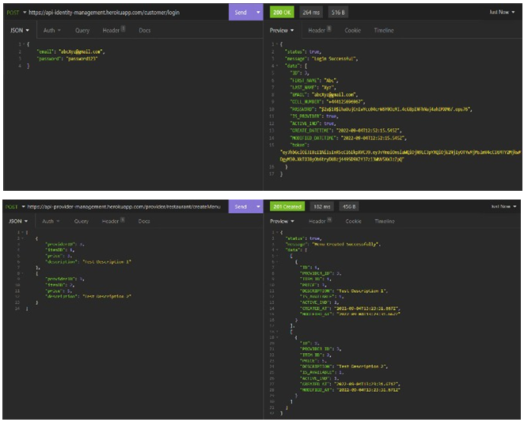
Task: Open the Auth tab dropdown in login request
Action: [51, 30]
